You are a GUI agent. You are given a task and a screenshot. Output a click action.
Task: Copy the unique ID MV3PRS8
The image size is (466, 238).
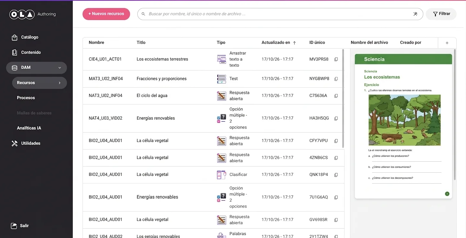pyautogui.click(x=336, y=59)
